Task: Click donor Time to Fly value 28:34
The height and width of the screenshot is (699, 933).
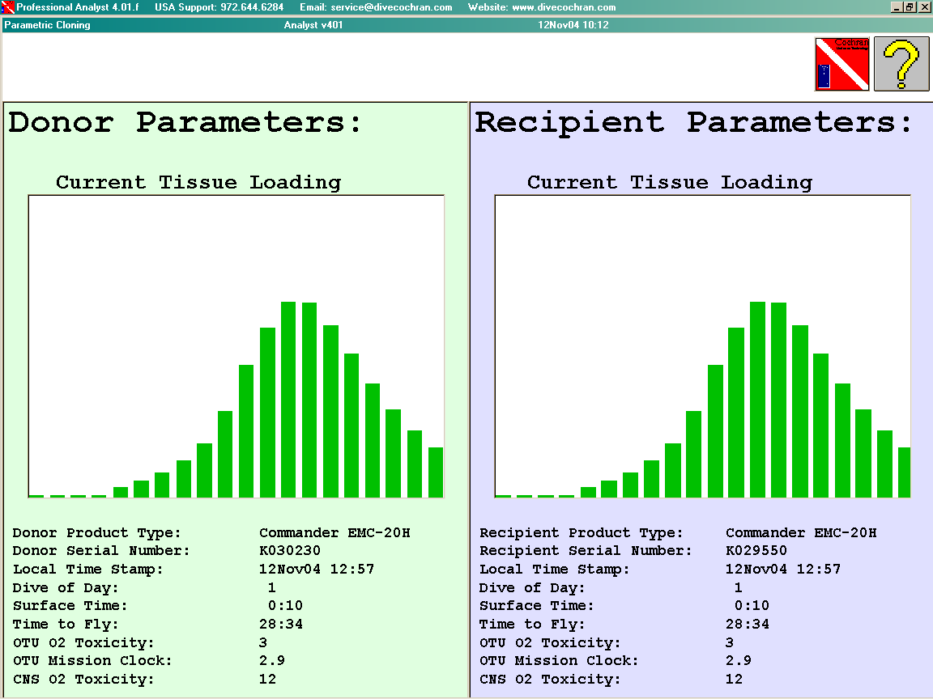Action: pos(281,624)
